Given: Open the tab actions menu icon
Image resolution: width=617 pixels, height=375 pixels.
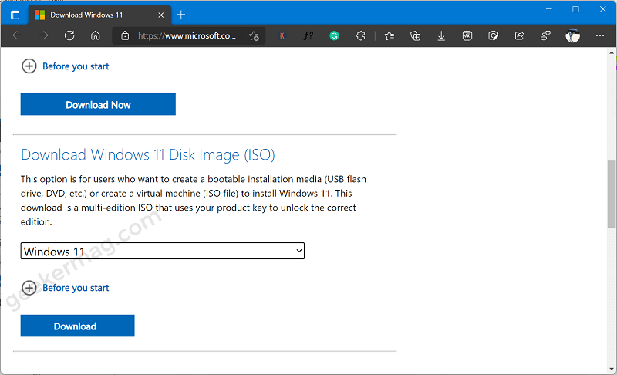Looking at the screenshot, I should [x=15, y=15].
